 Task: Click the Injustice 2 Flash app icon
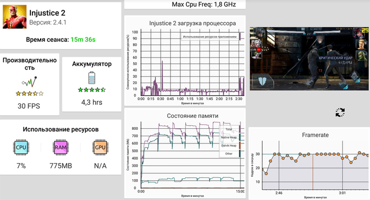(15, 18)
